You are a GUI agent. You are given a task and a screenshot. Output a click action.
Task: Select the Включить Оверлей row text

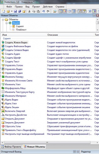(x=15, y=111)
